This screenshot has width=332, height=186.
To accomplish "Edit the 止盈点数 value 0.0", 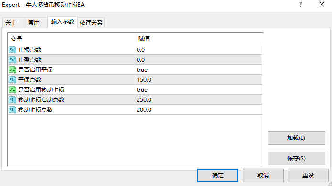I will click(198, 60).
